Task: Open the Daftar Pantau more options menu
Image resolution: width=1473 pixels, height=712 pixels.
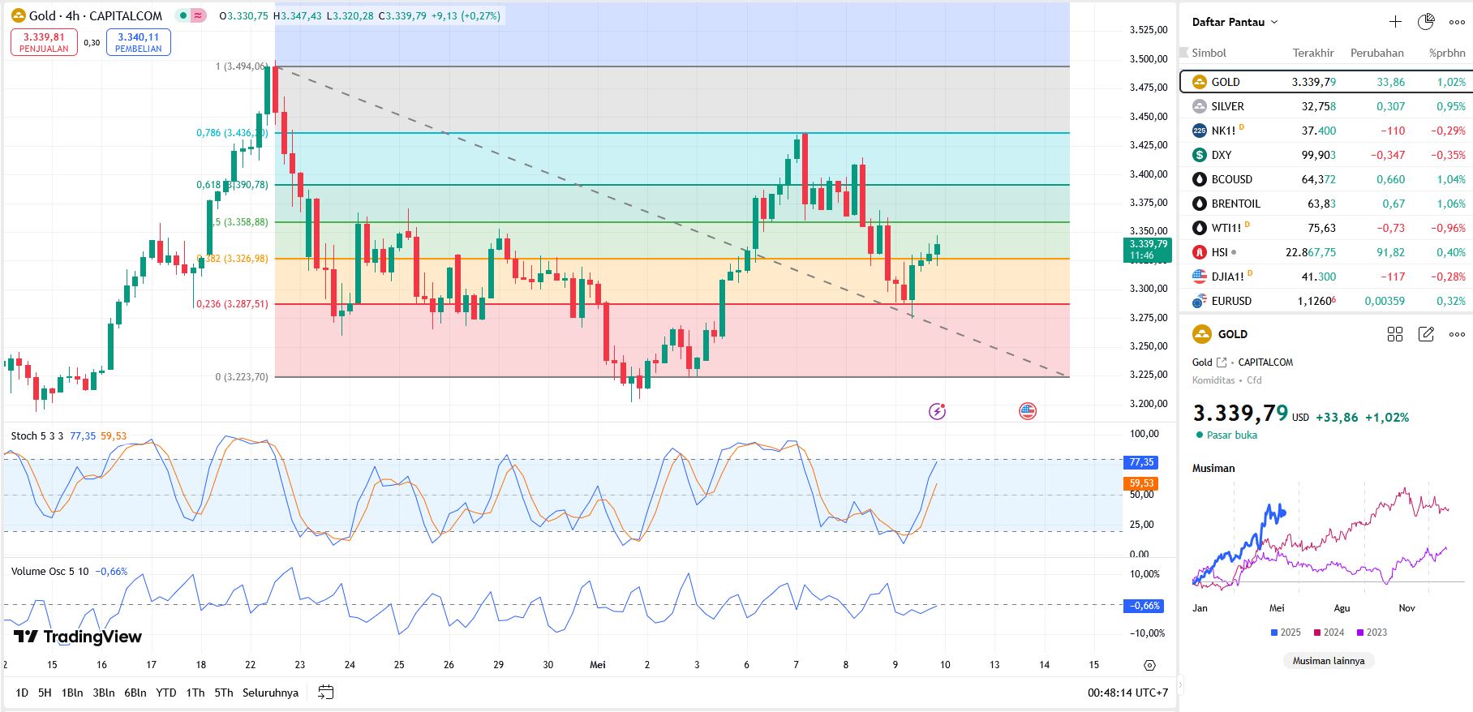Action: click(1457, 22)
